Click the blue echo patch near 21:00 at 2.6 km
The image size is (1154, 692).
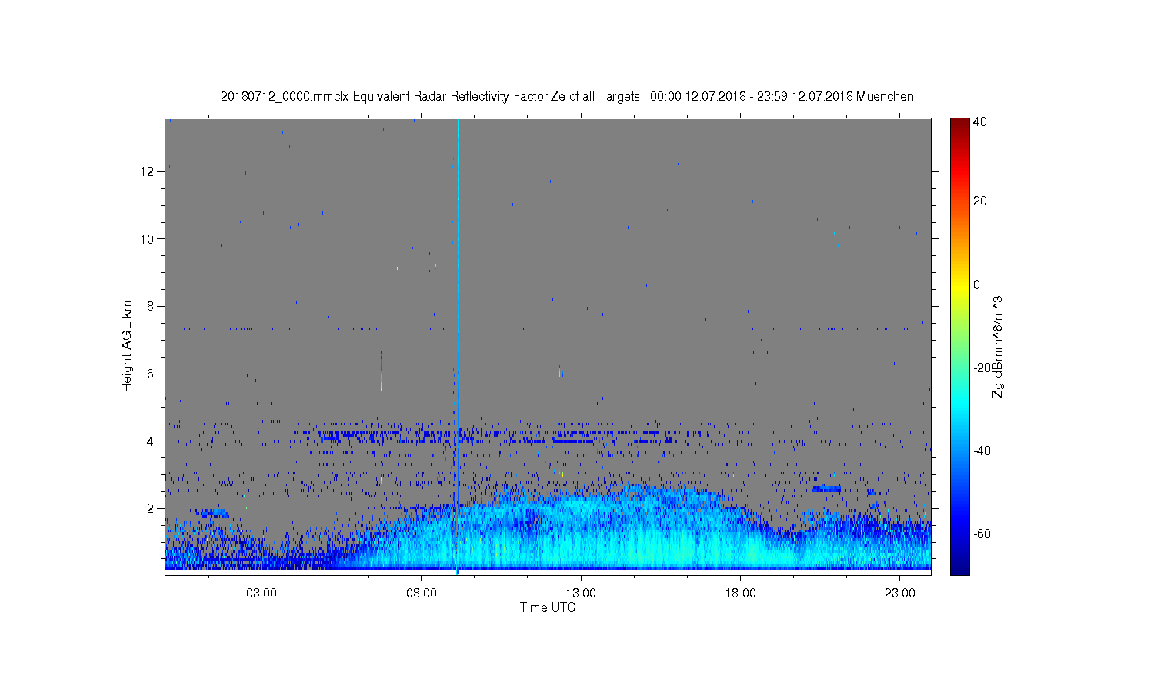[827, 488]
